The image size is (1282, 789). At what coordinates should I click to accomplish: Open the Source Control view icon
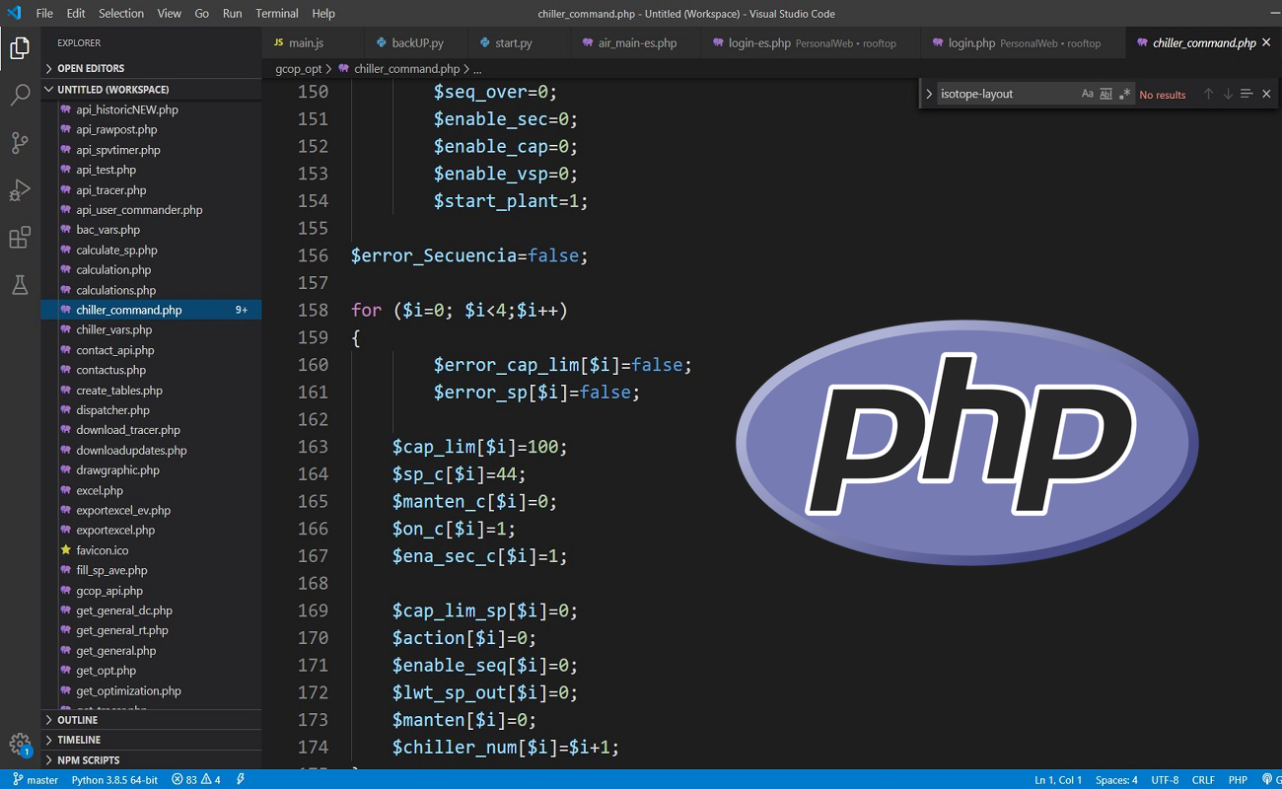[x=20, y=142]
